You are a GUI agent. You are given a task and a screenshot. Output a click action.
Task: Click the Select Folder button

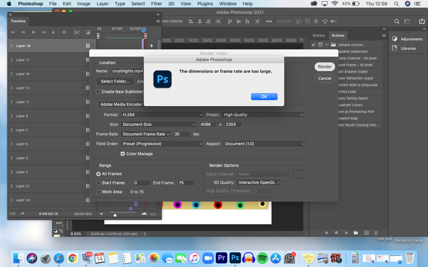115,81
